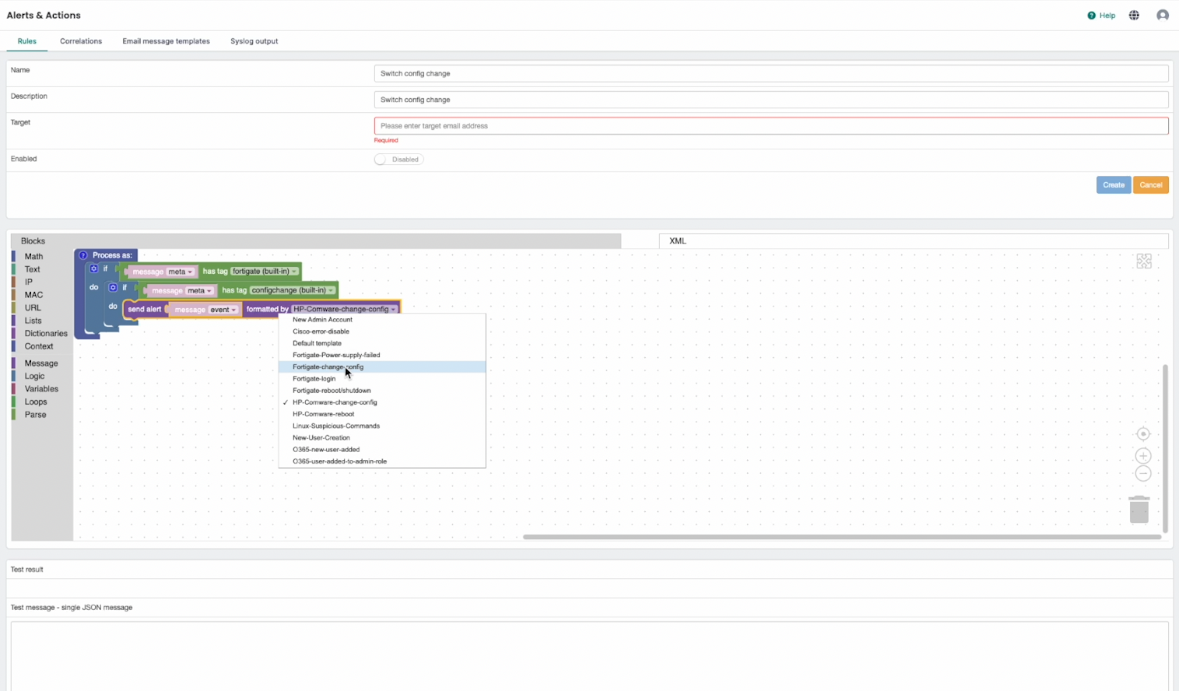Open the Message block category
The width and height of the screenshot is (1179, 691).
41,363
